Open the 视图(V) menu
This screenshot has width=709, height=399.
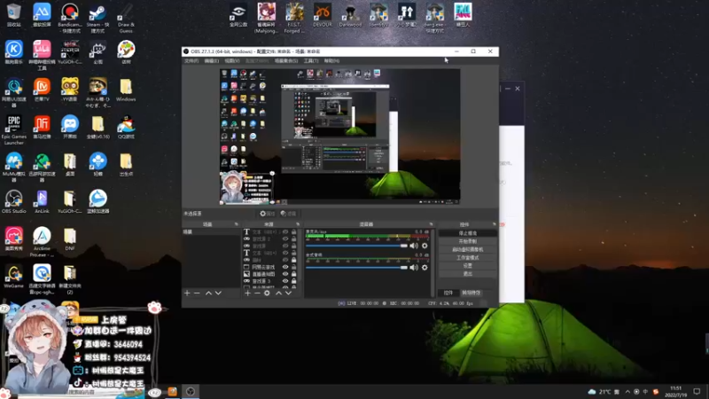(232, 60)
